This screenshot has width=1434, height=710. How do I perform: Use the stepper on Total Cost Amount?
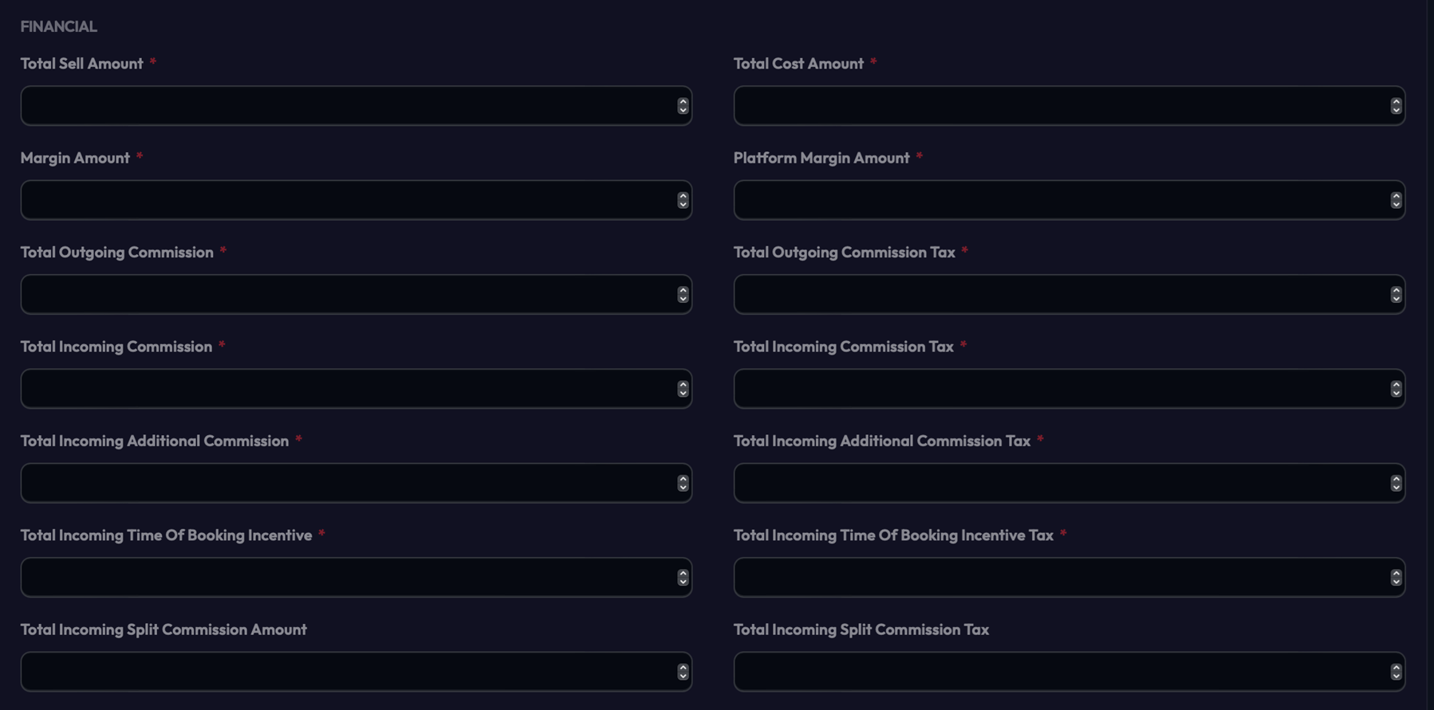click(x=1396, y=106)
